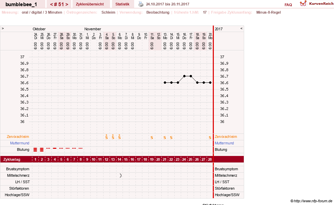The image size is (334, 205).
Task: Select temperature point on November 15
Action: 178,82
